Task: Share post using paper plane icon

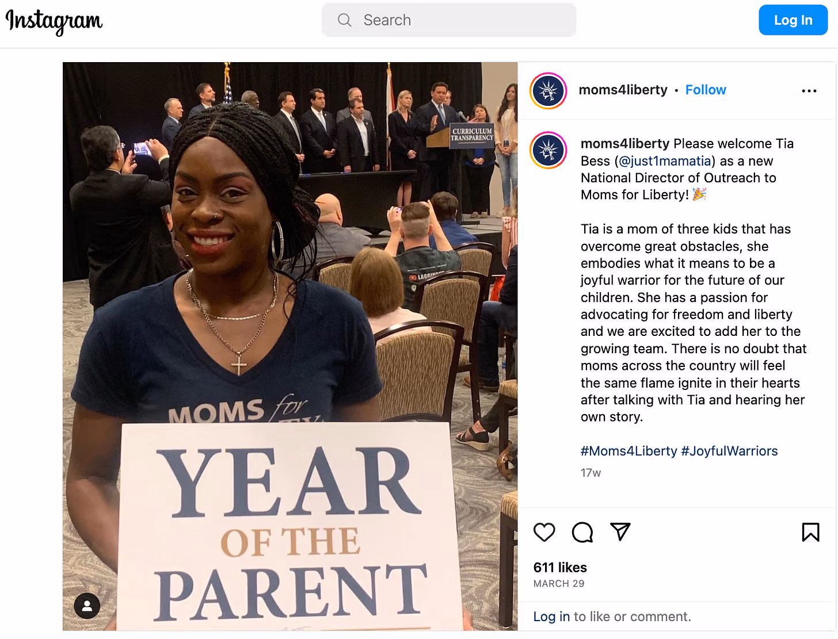Action: coord(620,531)
